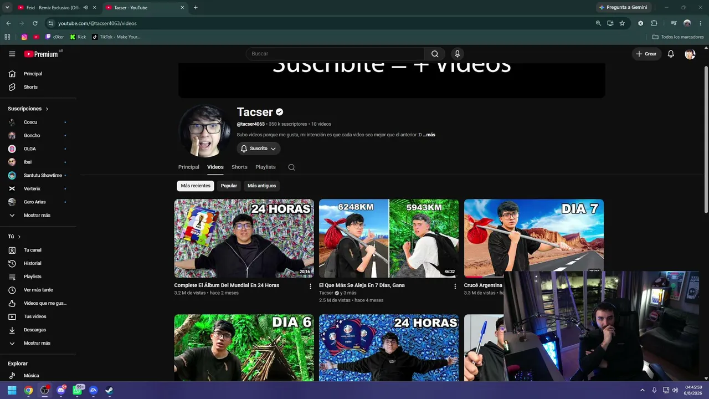Select the Más recientes filter chip

point(196,186)
